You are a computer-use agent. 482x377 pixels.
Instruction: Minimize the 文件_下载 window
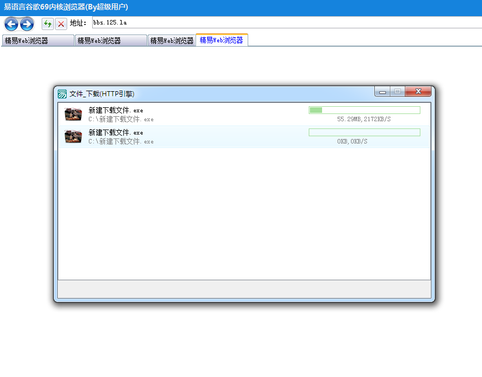[x=383, y=91]
